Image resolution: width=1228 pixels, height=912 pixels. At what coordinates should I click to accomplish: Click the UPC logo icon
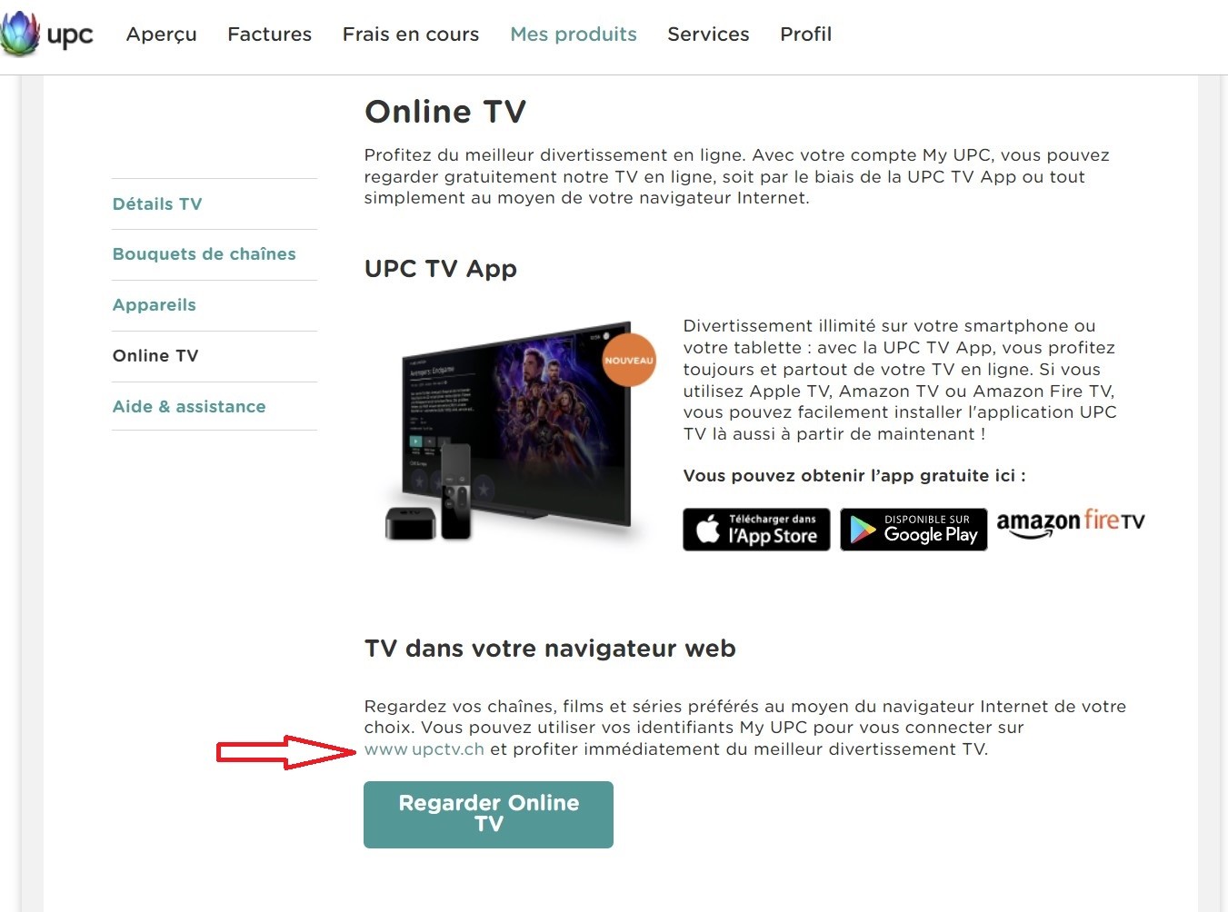[20, 34]
